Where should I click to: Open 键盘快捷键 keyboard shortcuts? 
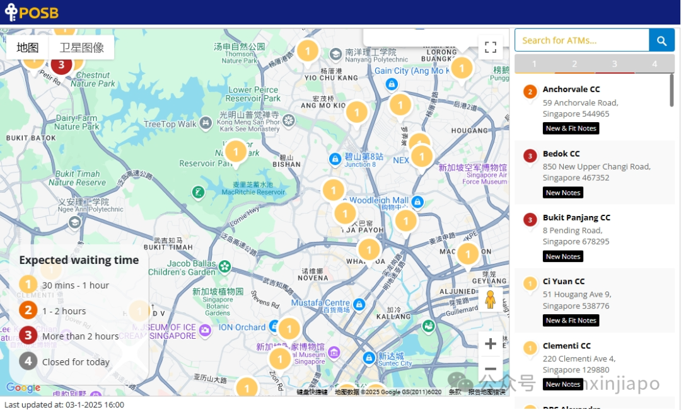tap(313, 392)
